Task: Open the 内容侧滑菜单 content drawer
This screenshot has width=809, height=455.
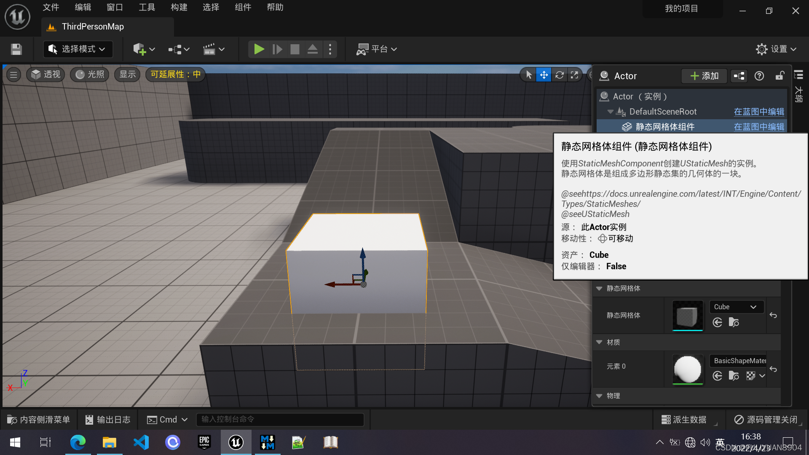Action: pyautogui.click(x=39, y=420)
